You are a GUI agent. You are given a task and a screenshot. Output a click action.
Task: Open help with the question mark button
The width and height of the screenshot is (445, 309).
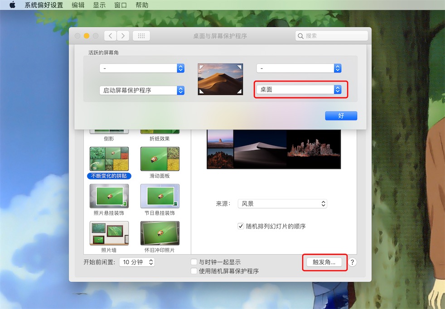352,262
